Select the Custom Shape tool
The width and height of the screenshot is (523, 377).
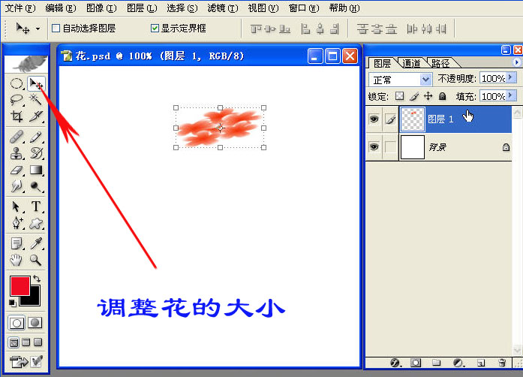coord(36,223)
